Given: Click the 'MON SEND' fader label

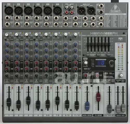Looking at the screenshot, I should [x=87, y=115].
